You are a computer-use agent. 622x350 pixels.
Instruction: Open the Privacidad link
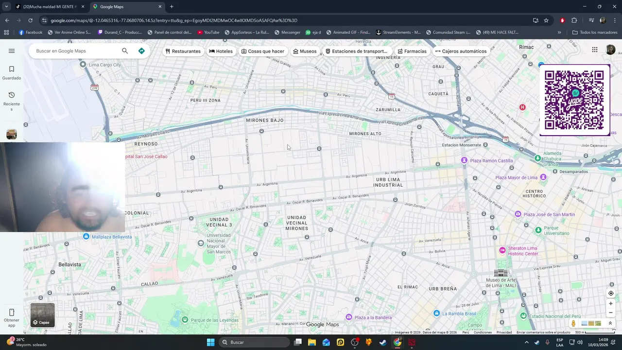coord(504,332)
